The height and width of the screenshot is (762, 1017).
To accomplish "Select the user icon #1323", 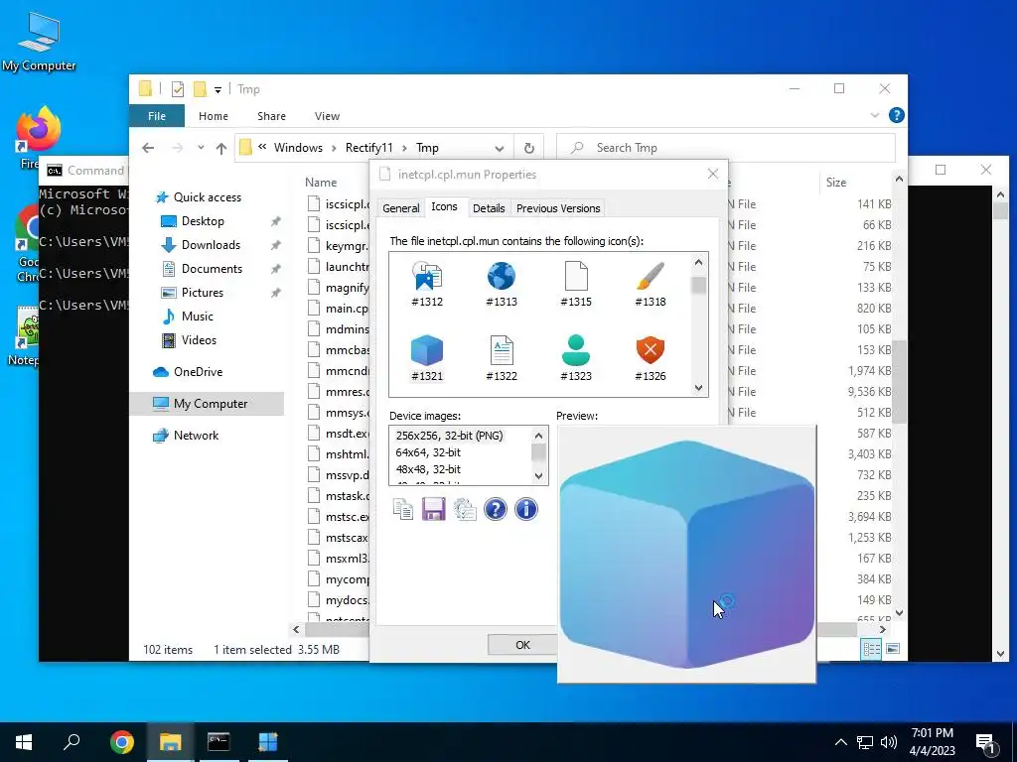I will [x=576, y=358].
